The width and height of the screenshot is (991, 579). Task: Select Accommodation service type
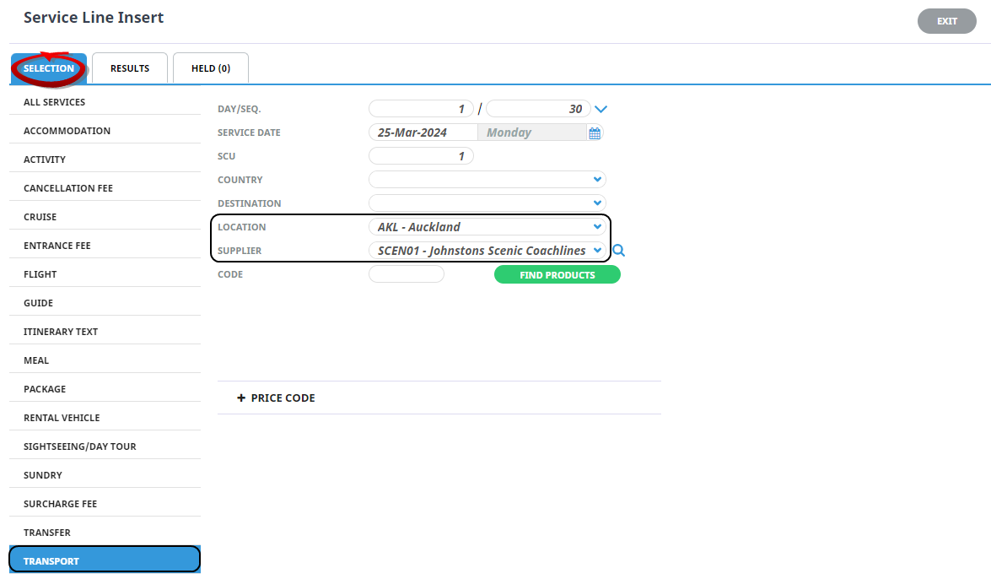67,131
